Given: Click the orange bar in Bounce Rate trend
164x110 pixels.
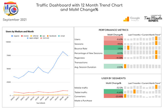Looking at the screenshot, I should pos(128,48).
